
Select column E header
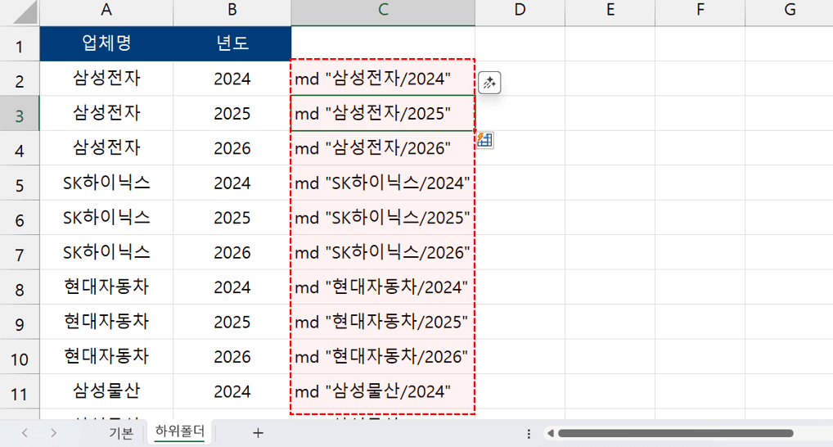pyautogui.click(x=610, y=13)
